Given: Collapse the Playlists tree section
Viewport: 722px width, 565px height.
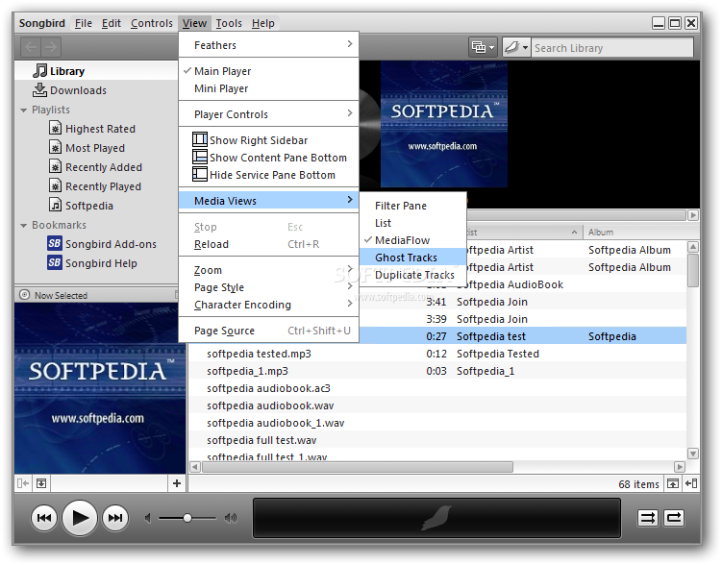Looking at the screenshot, I should [x=24, y=110].
